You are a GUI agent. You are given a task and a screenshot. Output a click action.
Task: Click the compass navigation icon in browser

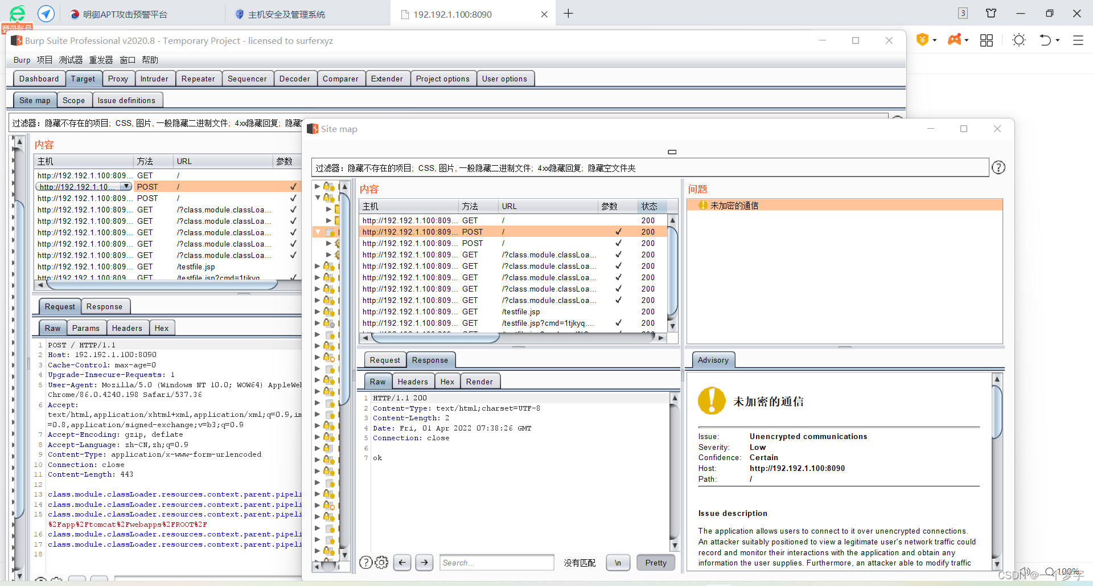[x=46, y=14]
